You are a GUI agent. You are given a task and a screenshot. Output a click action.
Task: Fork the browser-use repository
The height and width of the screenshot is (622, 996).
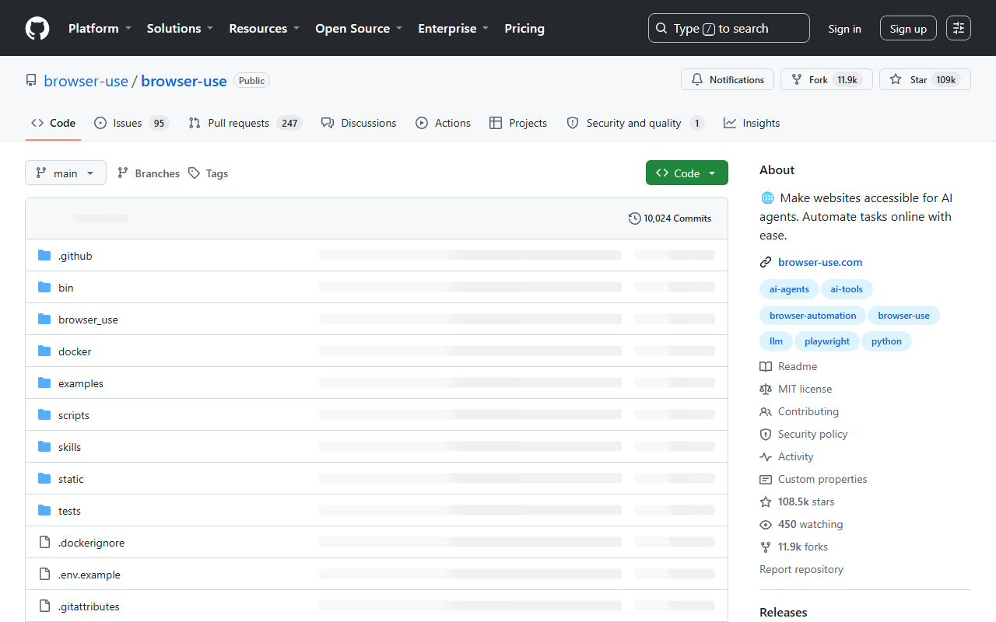tap(826, 80)
